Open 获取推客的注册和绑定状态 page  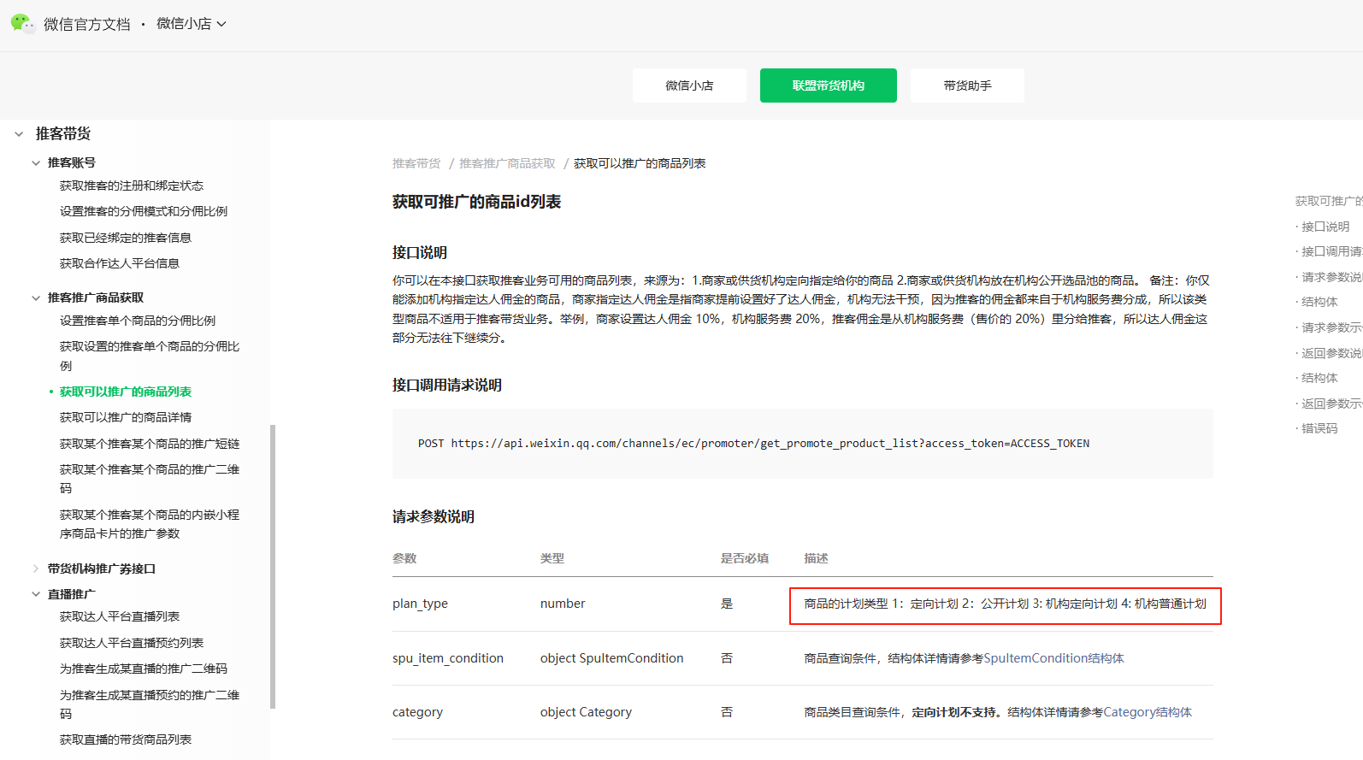(x=132, y=186)
